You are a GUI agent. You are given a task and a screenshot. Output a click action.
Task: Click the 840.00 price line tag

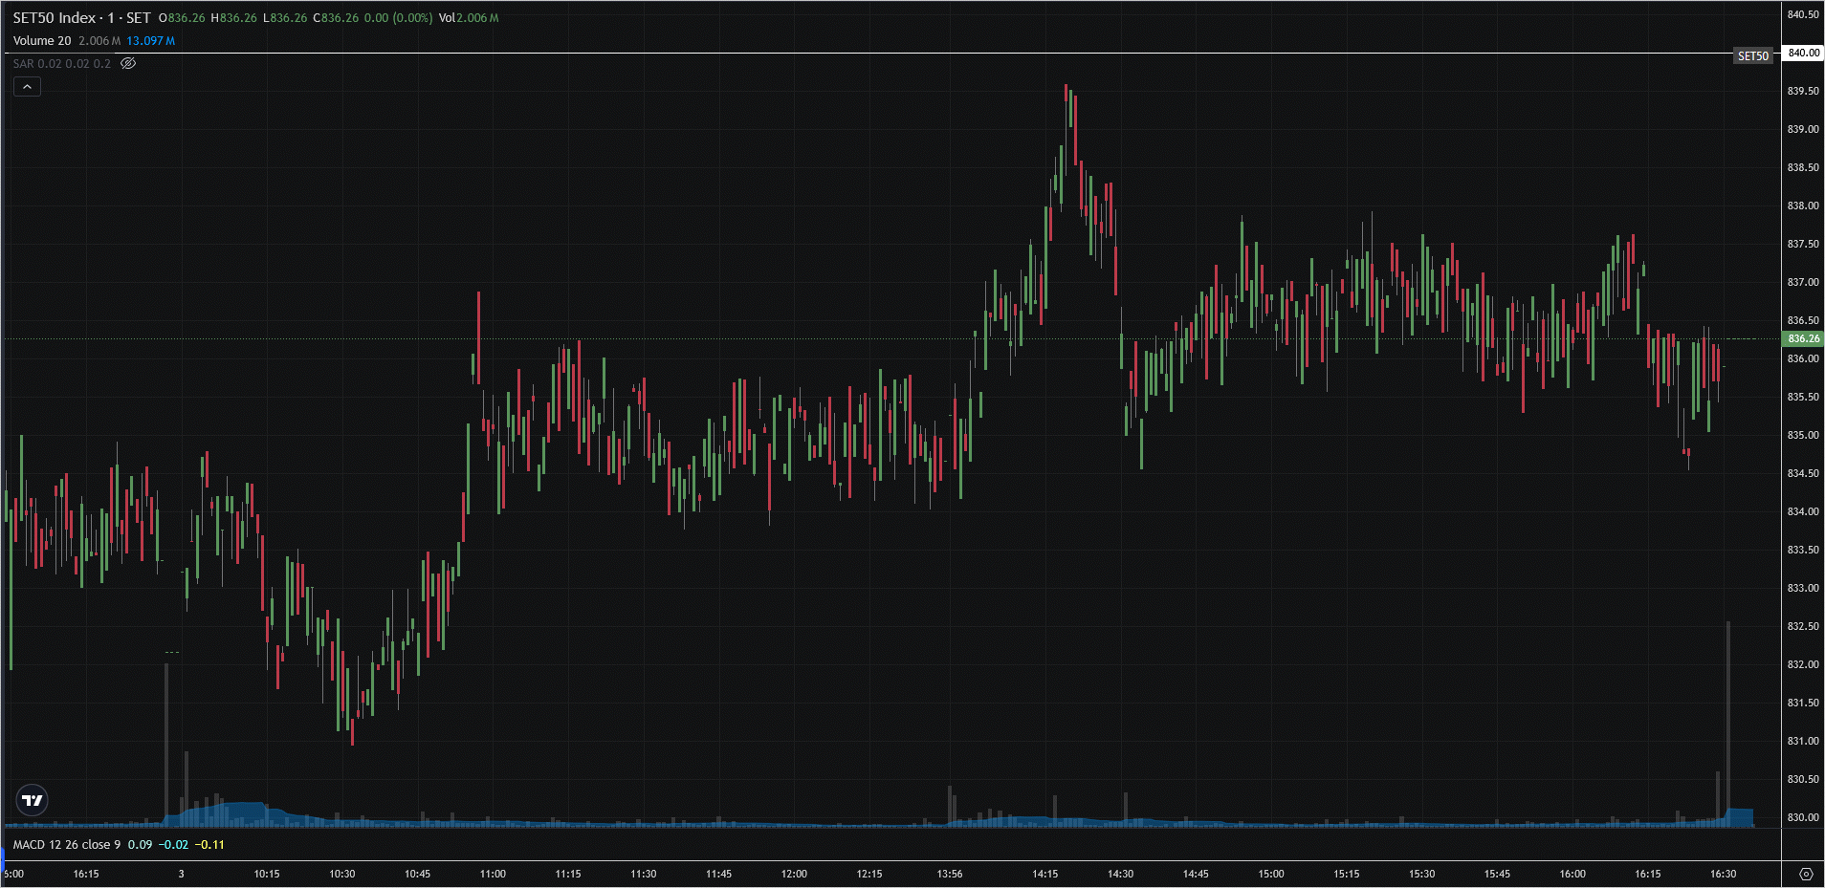click(1803, 54)
